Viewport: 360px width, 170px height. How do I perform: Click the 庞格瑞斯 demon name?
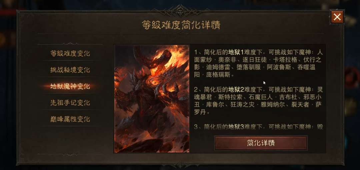coord(220,75)
